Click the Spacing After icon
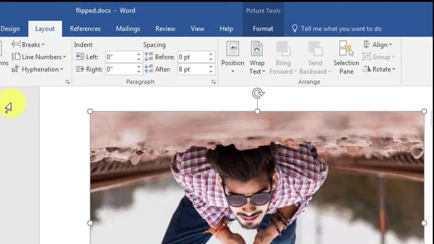The image size is (434, 244). coord(149,69)
